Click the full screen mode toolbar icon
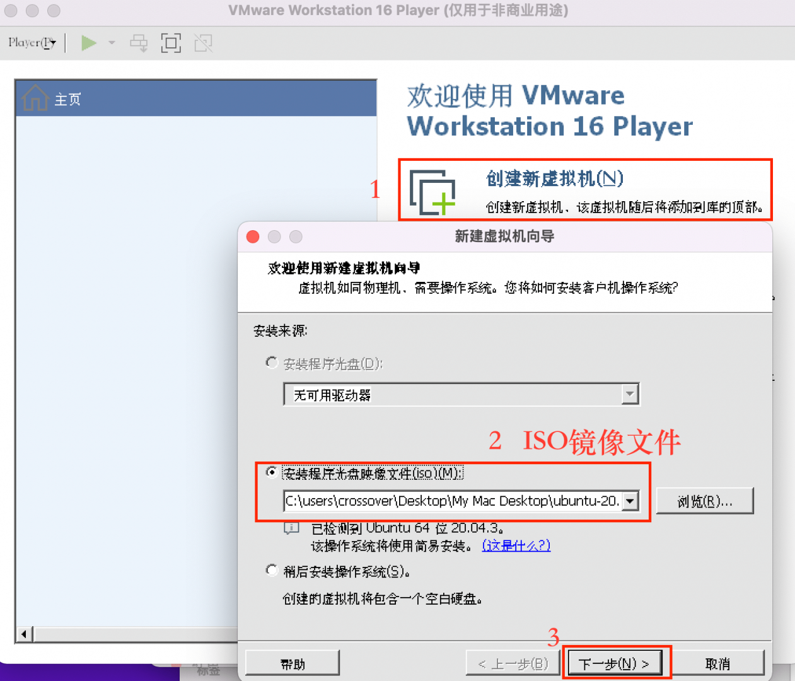This screenshot has height=681, width=795. [x=170, y=43]
